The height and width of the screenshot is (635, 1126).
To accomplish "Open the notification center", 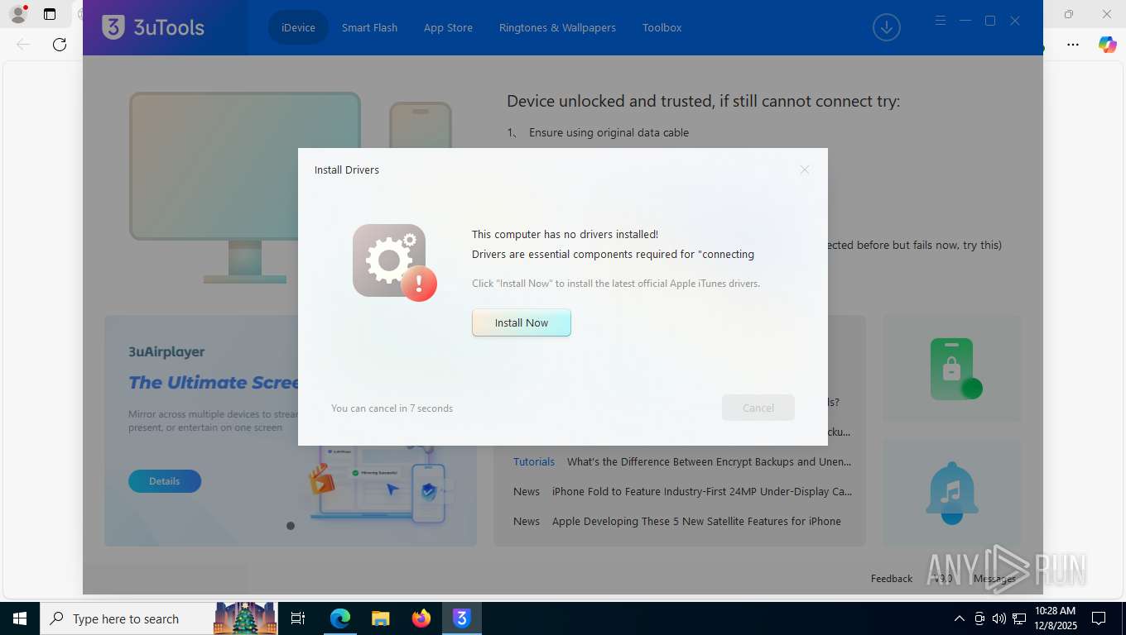I will [x=1099, y=618].
